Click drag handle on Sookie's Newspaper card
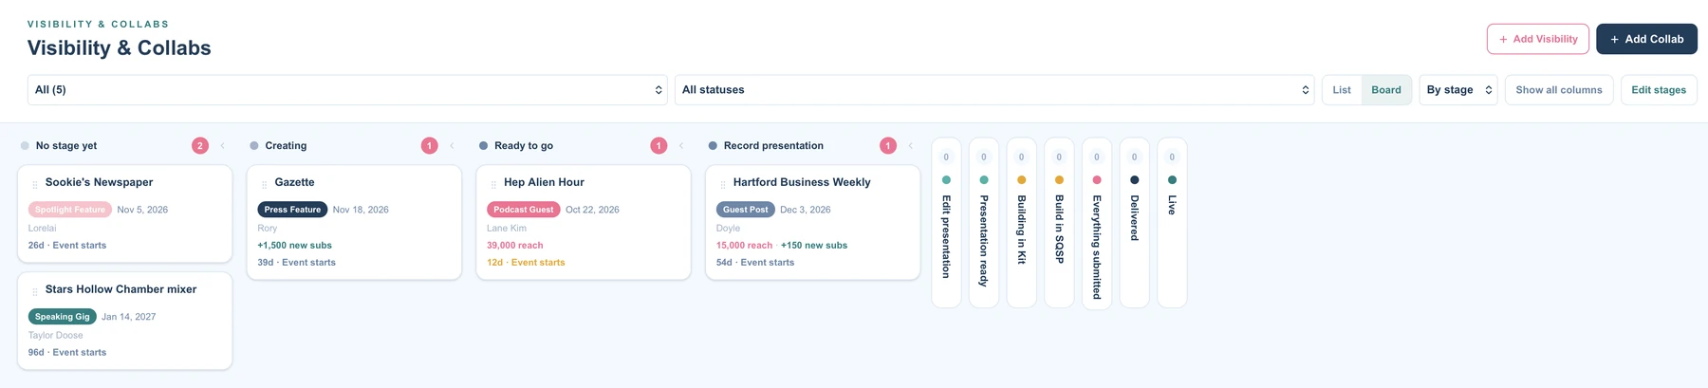The height and width of the screenshot is (388, 1708). pyautogui.click(x=35, y=184)
